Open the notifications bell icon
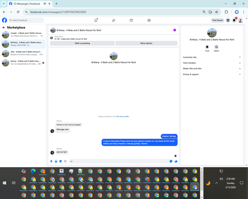 [x=234, y=20]
